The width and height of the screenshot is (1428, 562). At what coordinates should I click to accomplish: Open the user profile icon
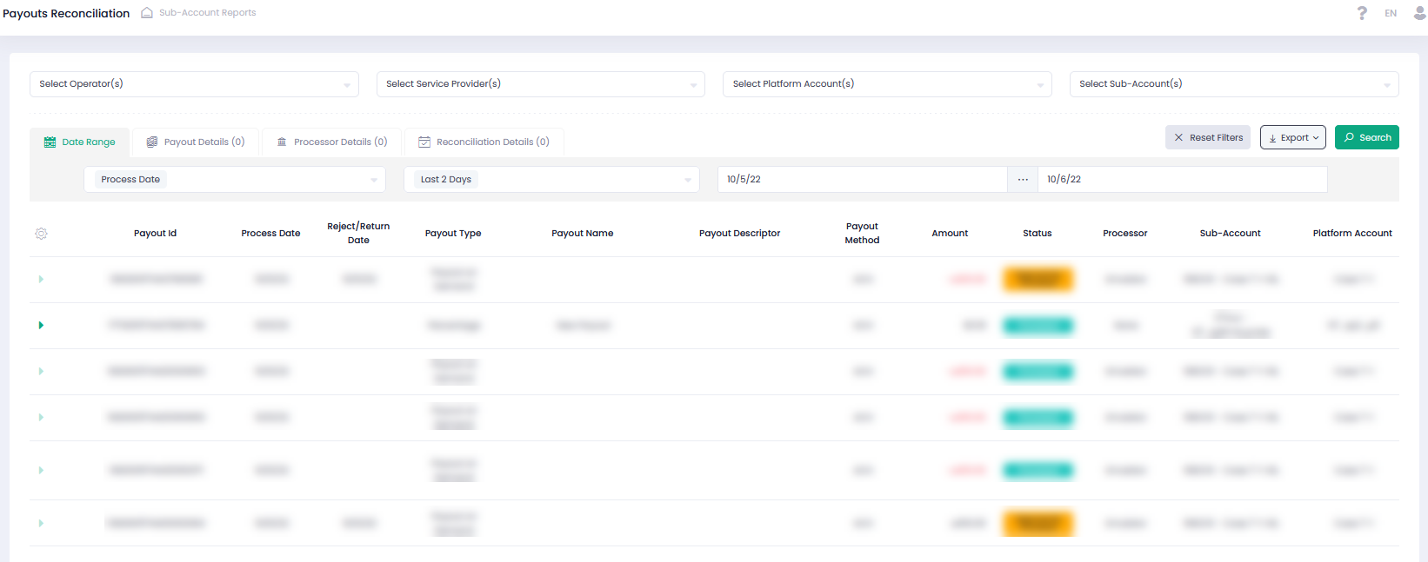[x=1419, y=13]
